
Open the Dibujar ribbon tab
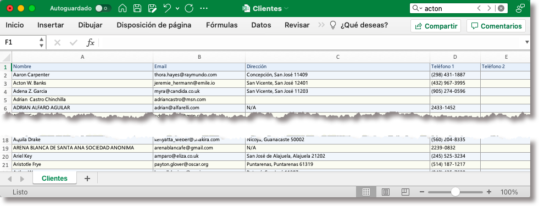coord(91,25)
